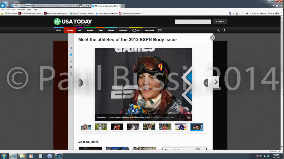Expand the command bar Tools dropdown
Viewport: 284px width, 159px height.
click(271, 13)
